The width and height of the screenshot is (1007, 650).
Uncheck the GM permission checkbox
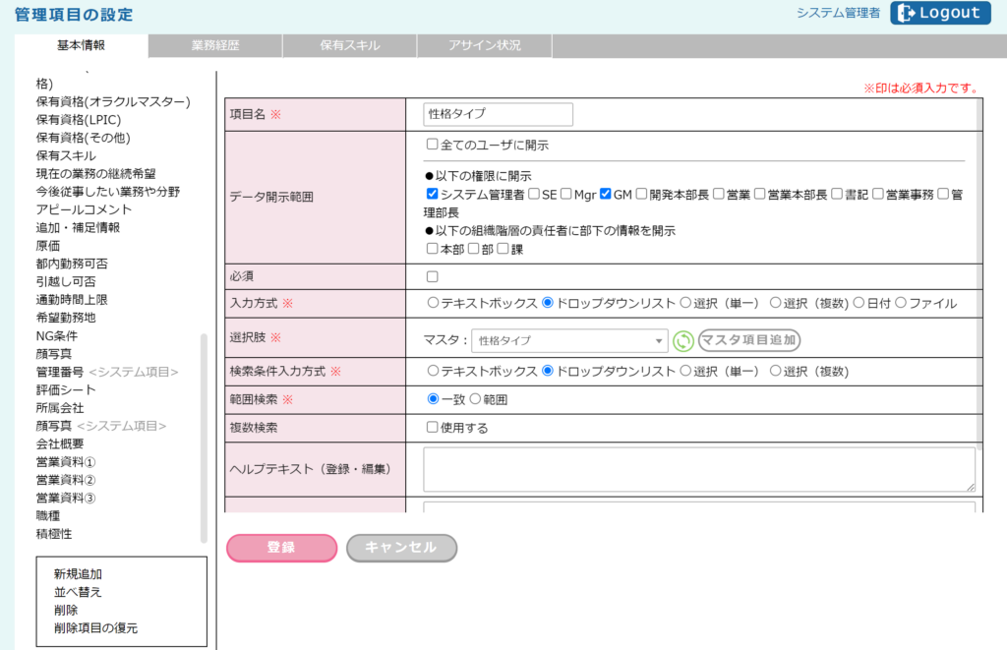606,194
